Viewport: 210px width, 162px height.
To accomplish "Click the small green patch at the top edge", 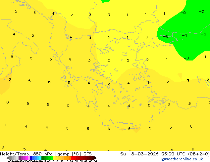I will [105, 1].
